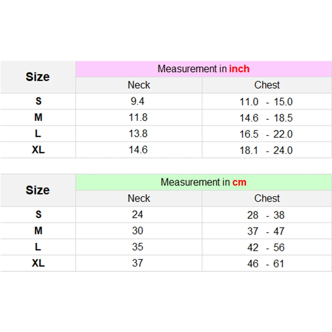Click the chest range 28 - 38
The image size is (332, 332).
[x=266, y=215]
